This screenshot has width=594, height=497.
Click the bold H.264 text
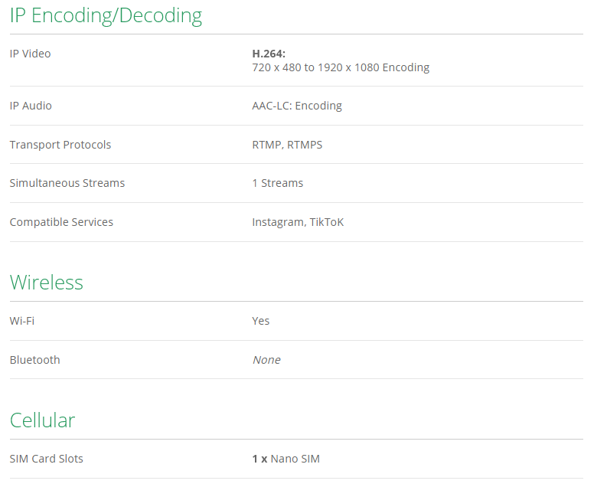269,54
